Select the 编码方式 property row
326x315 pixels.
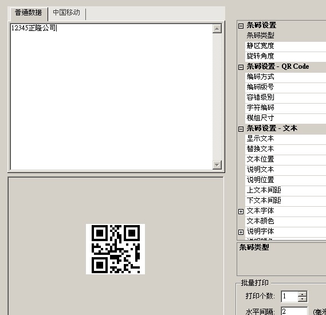286,77
